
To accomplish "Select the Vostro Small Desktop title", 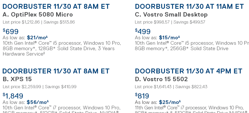I will click(171, 15).
